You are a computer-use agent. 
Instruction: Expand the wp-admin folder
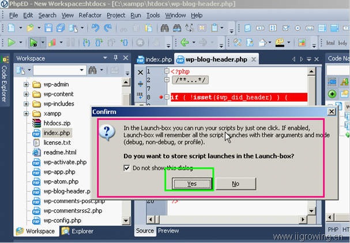click(x=26, y=84)
